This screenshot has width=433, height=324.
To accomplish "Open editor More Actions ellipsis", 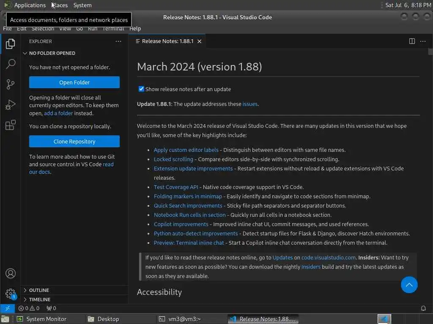I will (423, 41).
